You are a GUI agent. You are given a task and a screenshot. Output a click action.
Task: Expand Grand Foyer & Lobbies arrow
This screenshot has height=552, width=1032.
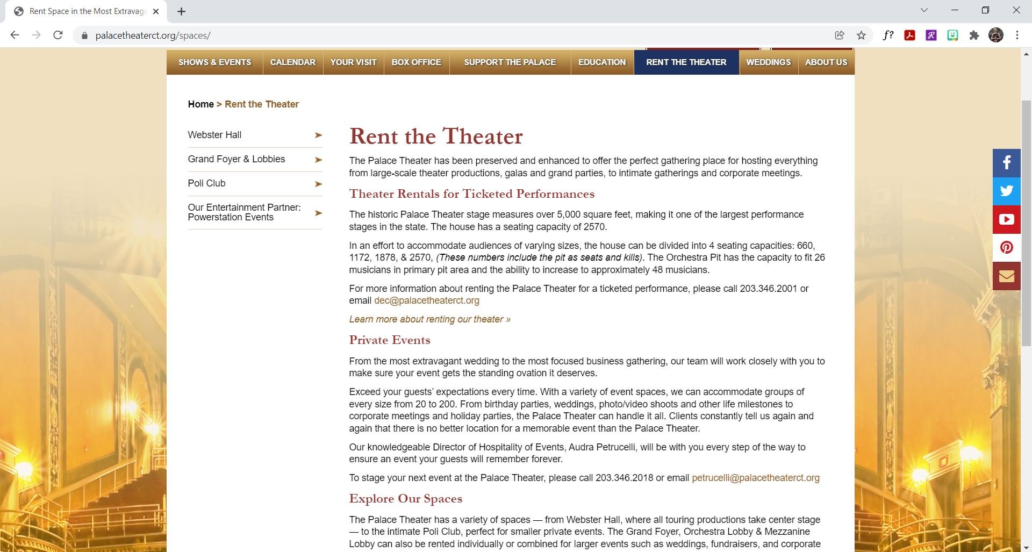point(318,160)
